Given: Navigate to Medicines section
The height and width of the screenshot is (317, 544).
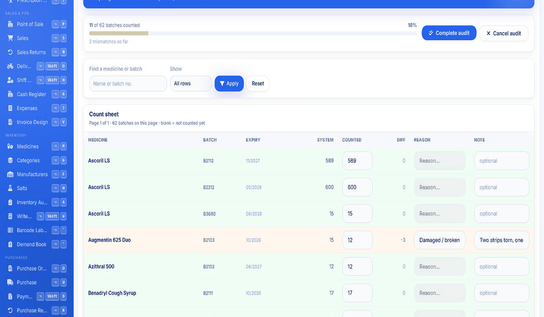Looking at the screenshot, I should pos(37,146).
